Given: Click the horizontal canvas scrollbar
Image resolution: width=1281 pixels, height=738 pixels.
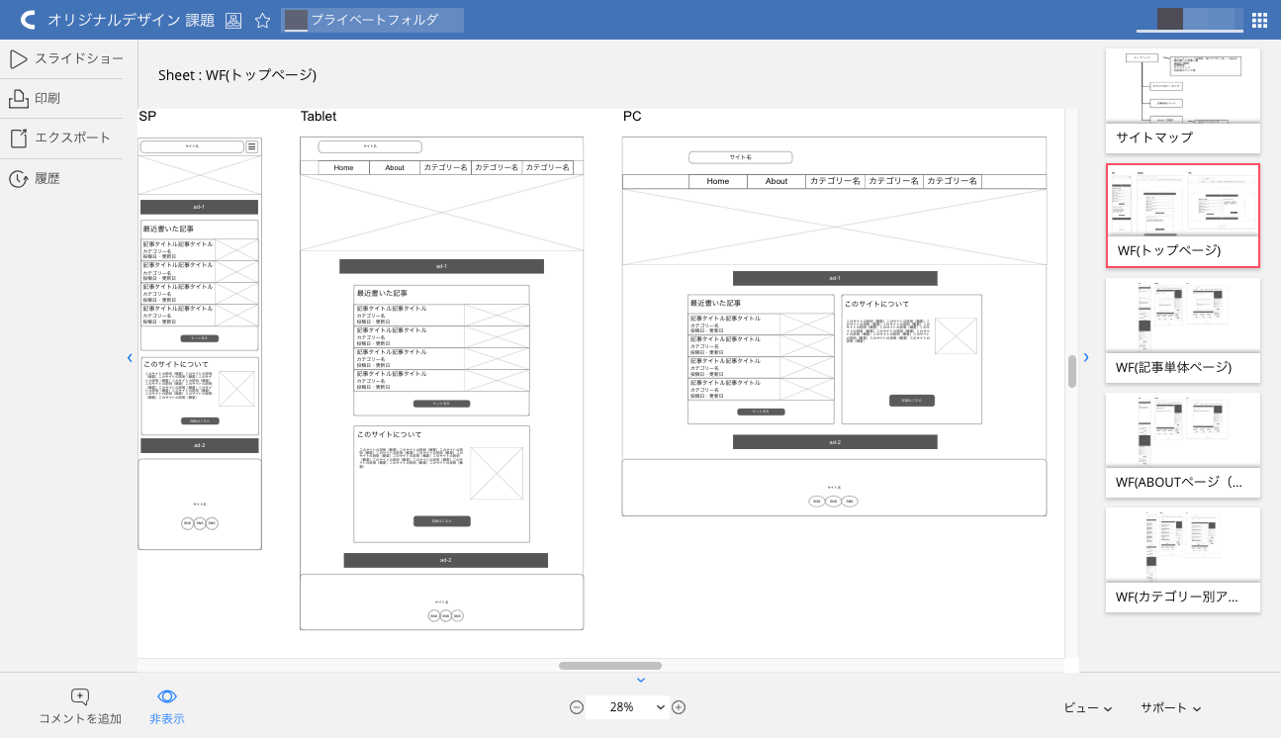Looking at the screenshot, I should click(x=610, y=666).
